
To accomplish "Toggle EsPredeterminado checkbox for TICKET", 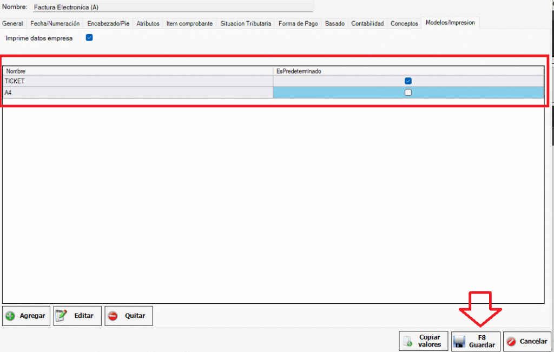I will click(x=408, y=81).
